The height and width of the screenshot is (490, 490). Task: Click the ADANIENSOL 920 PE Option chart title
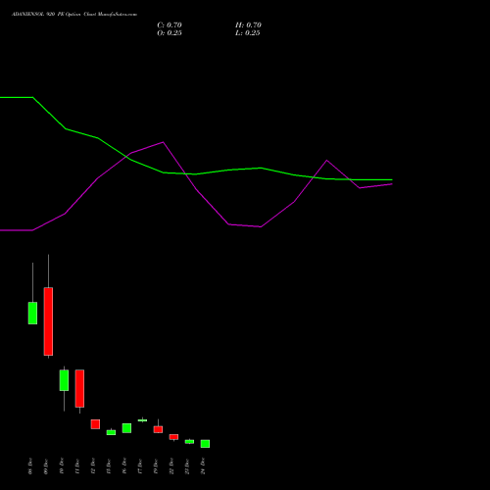(x=74, y=15)
